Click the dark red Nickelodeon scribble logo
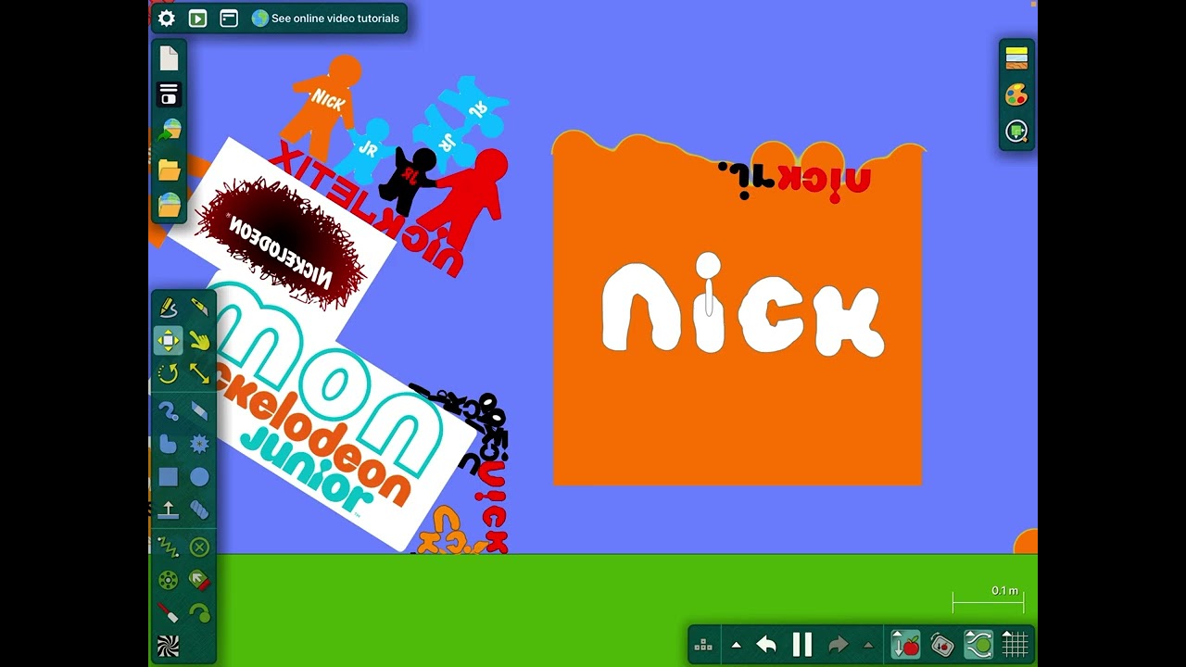Screen dimensions: 1186x667 pyautogui.click(x=282, y=243)
